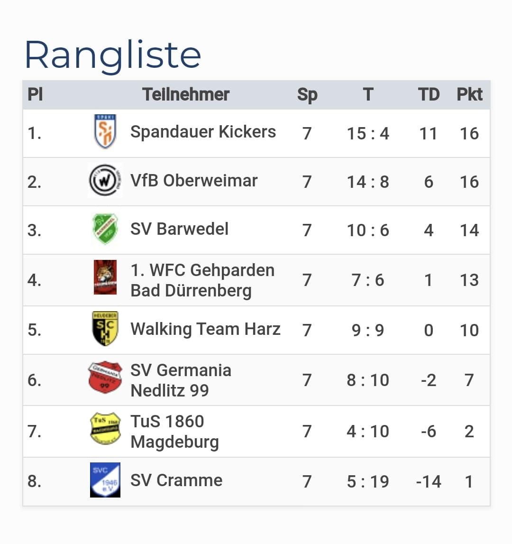
Task: Select SV Cramme's 5 : 19 goals cell
Action: (368, 481)
